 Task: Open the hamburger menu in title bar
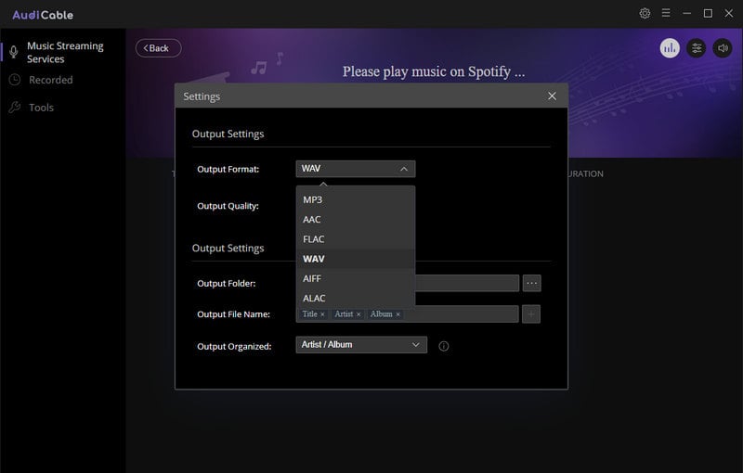point(666,13)
